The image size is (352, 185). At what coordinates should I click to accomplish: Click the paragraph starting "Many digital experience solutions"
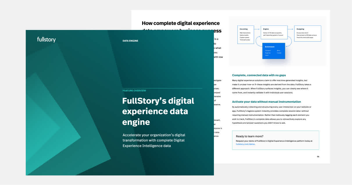tap(272, 86)
